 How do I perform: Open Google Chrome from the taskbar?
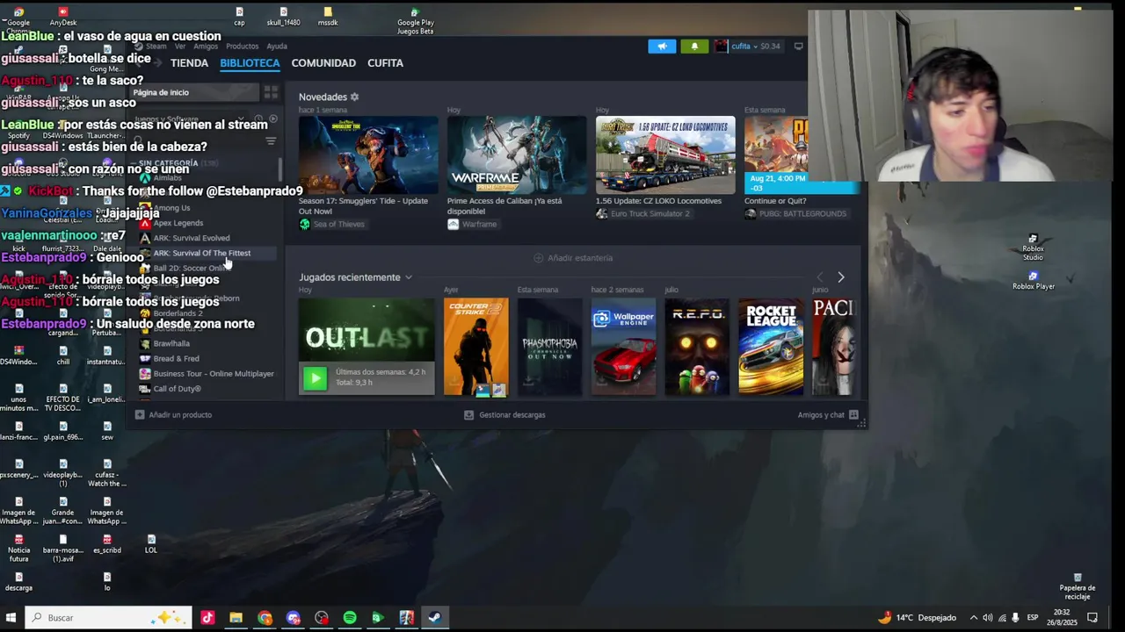point(265,618)
